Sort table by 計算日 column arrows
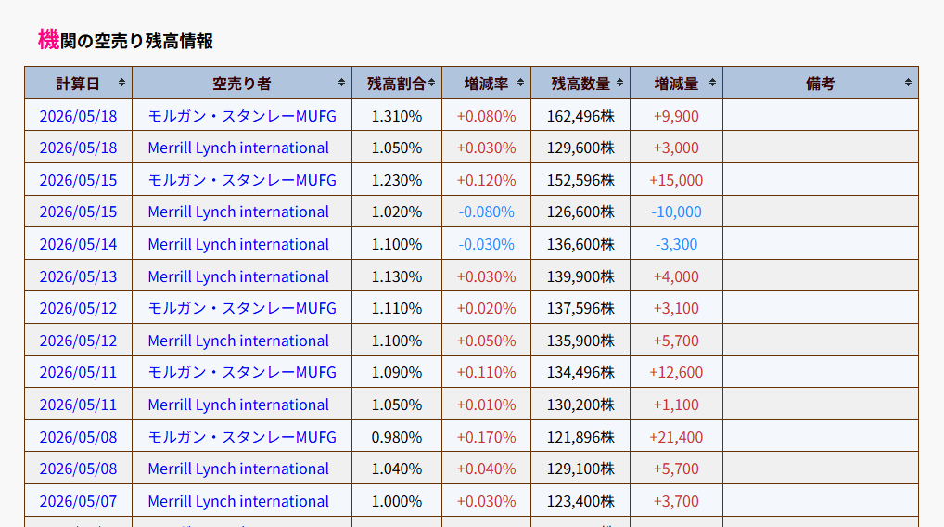This screenshot has width=944, height=527. 121,83
